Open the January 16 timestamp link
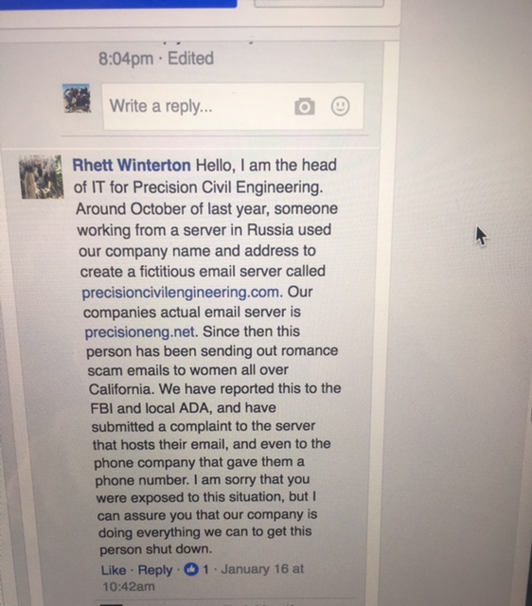 (x=262, y=569)
